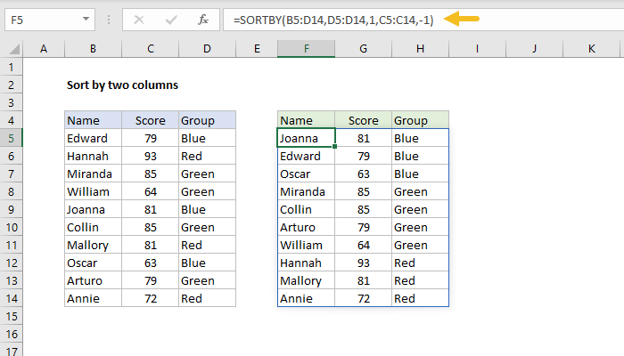Select column K header
This screenshot has height=356, width=624.
tap(591, 49)
